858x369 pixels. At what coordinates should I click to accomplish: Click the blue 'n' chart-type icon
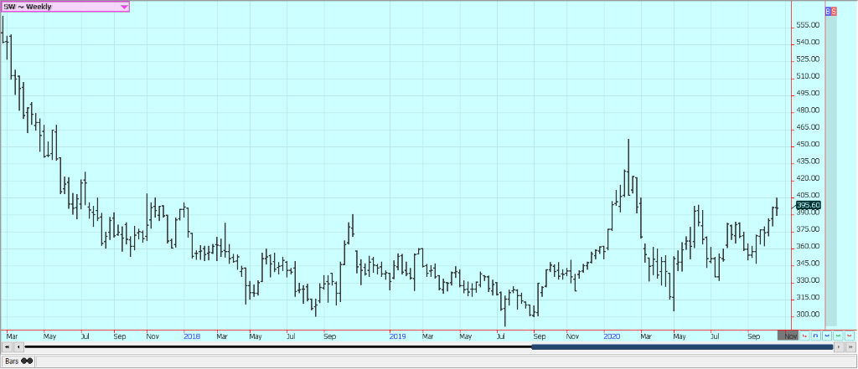click(815, 336)
